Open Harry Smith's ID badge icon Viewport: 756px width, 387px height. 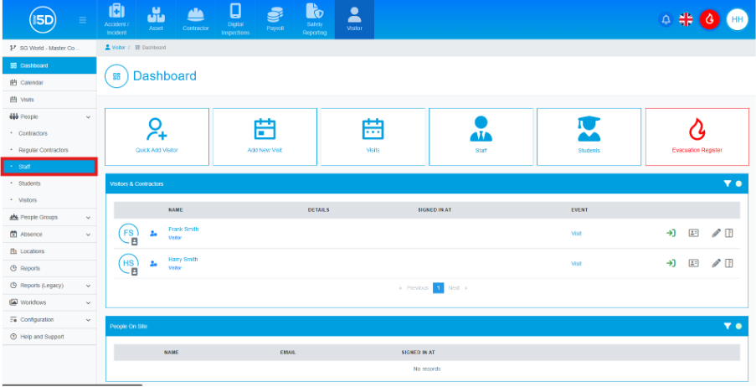[693, 263]
